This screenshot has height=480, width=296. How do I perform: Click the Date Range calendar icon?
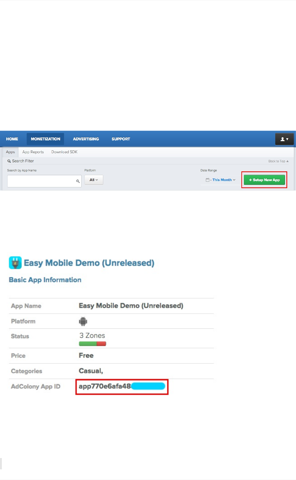(x=207, y=180)
